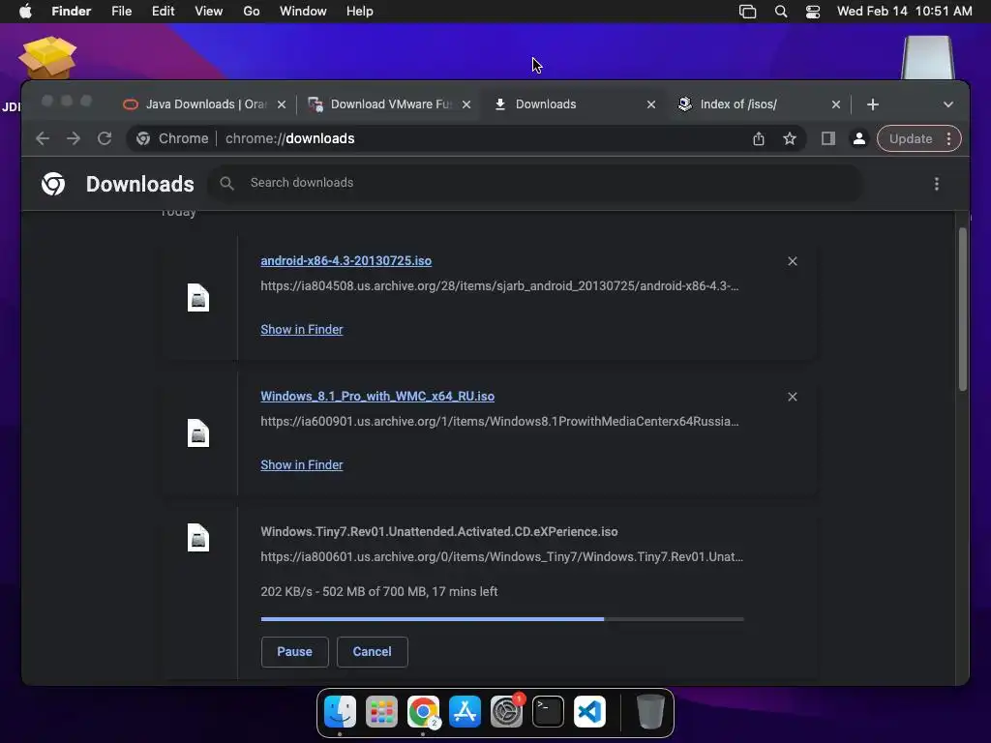The height and width of the screenshot is (743, 991).
Task: Click the Tiny7 download progress bar
Action: tap(502, 619)
